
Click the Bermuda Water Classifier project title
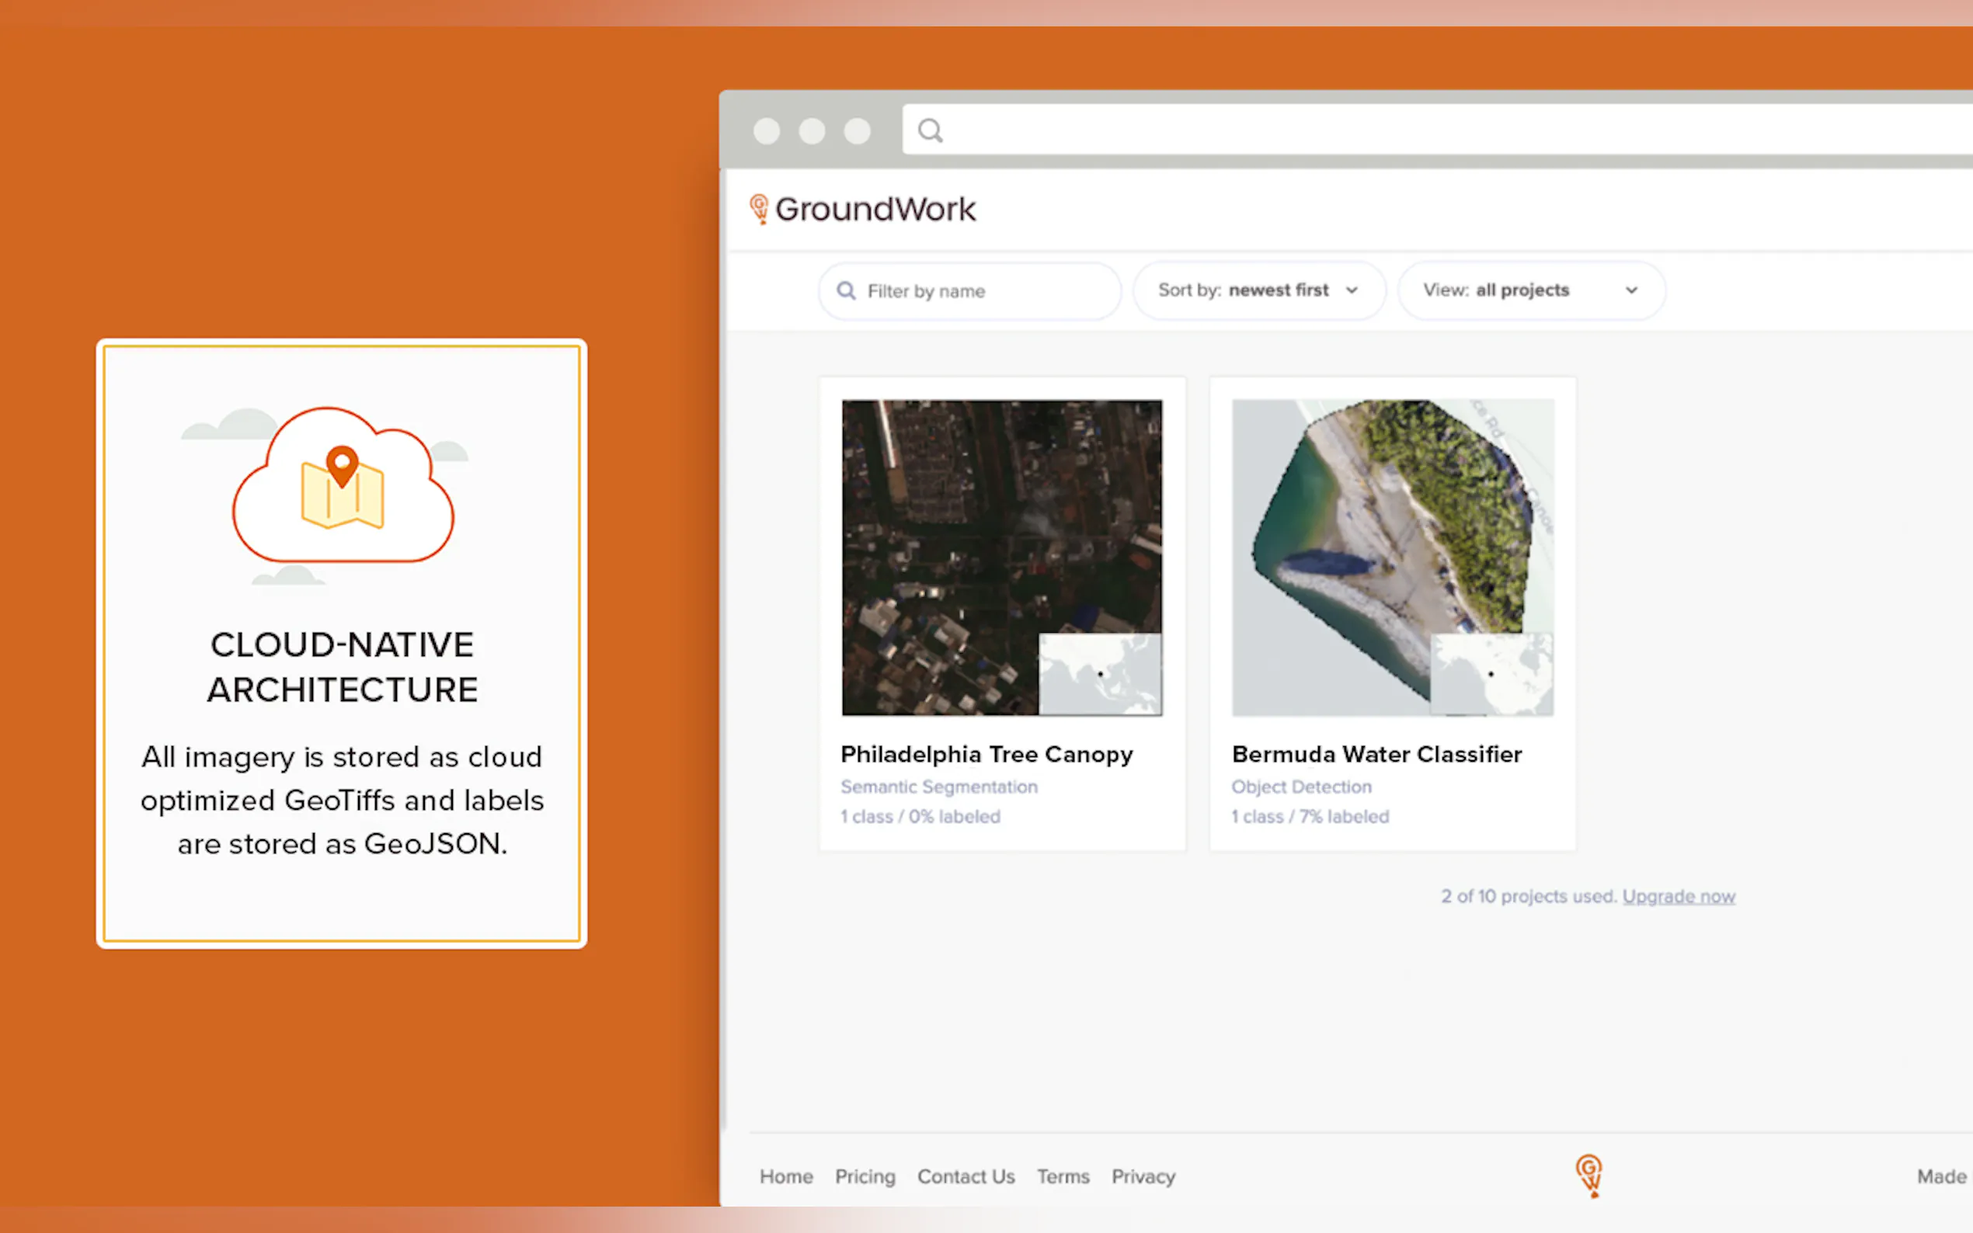pos(1376,754)
